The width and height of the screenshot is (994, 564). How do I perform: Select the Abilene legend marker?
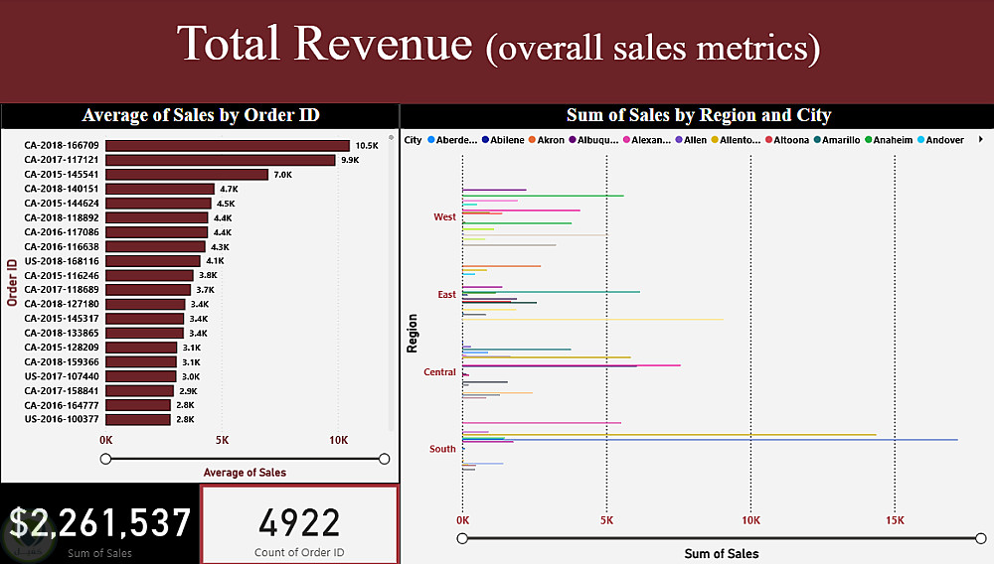point(485,140)
